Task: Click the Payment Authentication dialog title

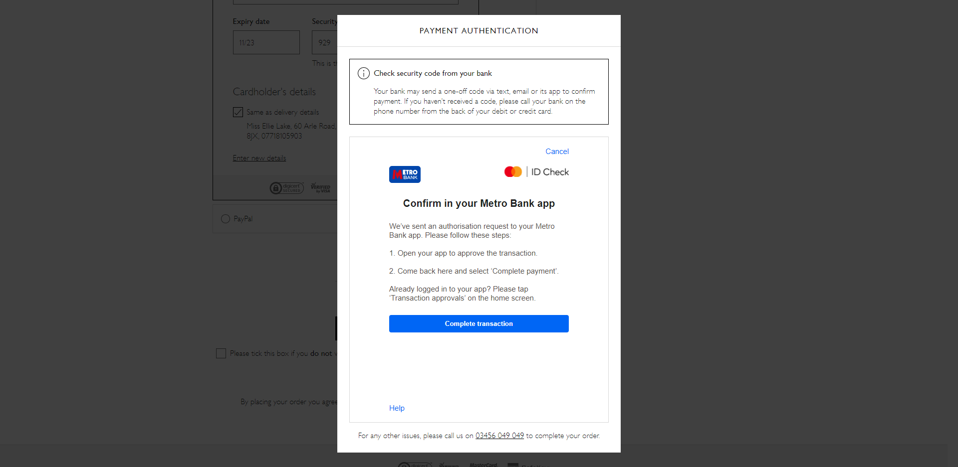Action: point(479,31)
